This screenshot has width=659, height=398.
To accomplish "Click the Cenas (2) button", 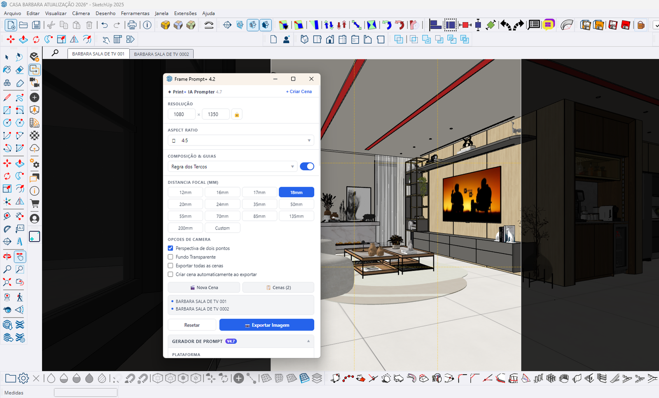I will point(278,287).
